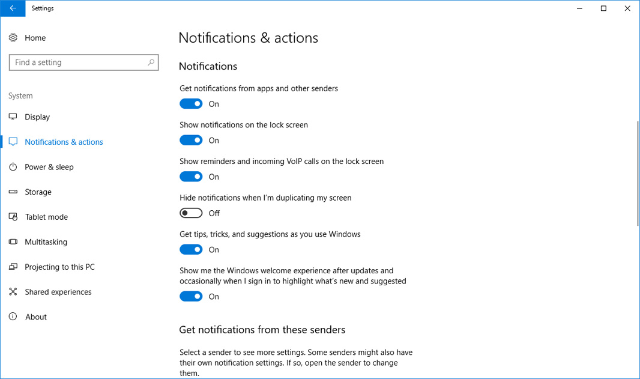Screen dimensions: 640x379
Task: Turn off notifications from apps and senders
Action: (191, 104)
